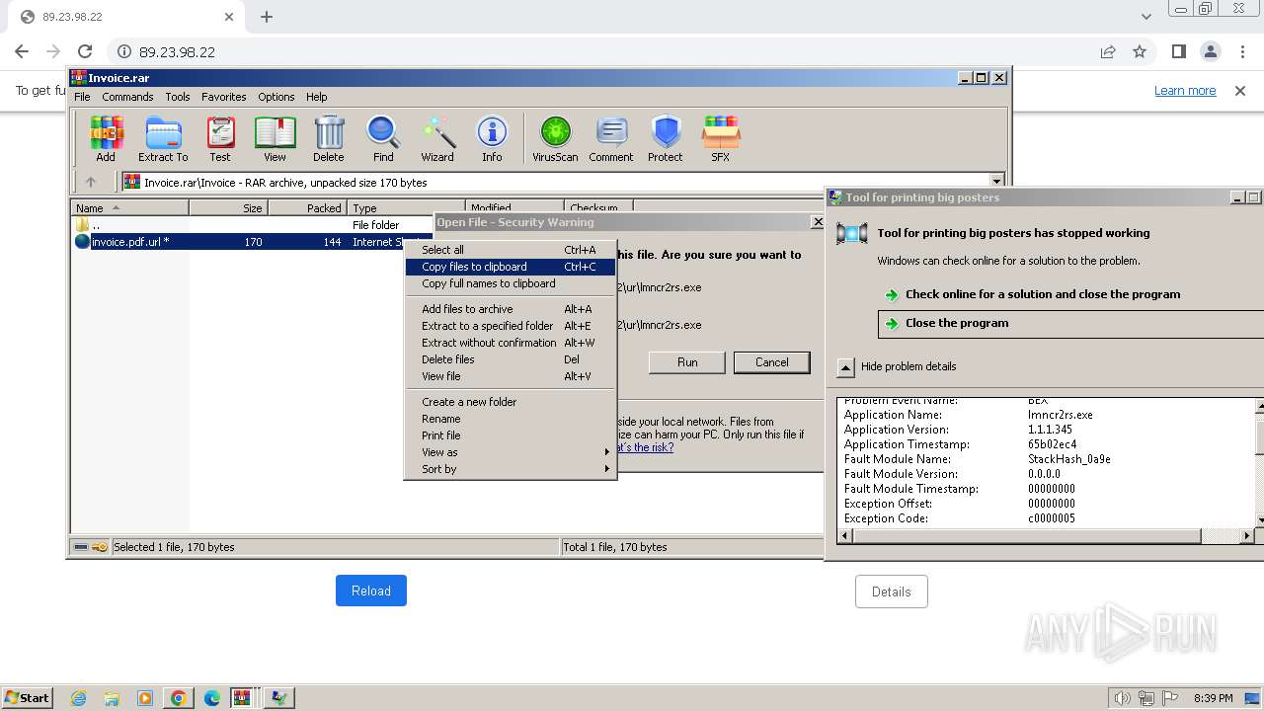Choose Add files to archive
The width and height of the screenshot is (1264, 711).
pos(511,309)
